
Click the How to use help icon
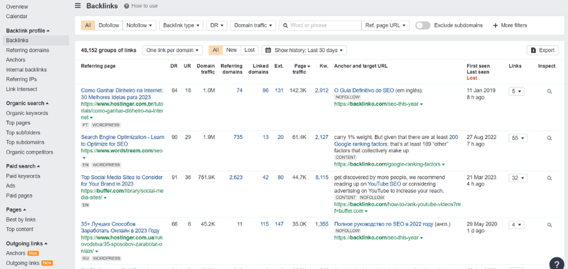(126, 6)
